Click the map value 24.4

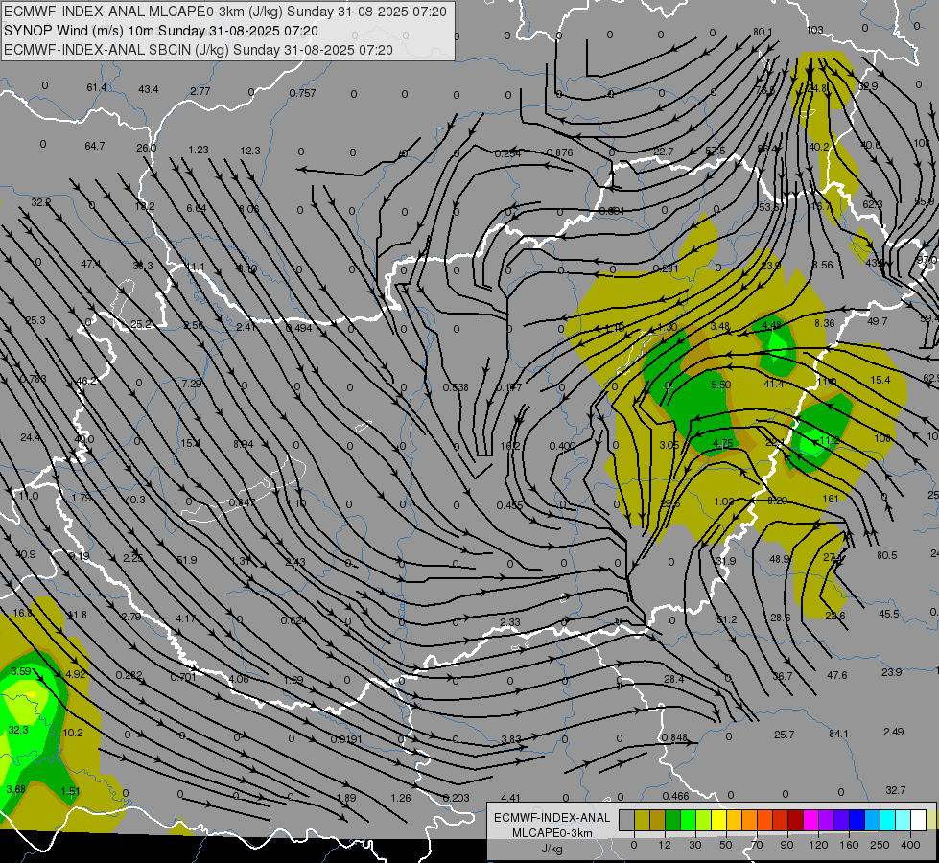(x=31, y=438)
